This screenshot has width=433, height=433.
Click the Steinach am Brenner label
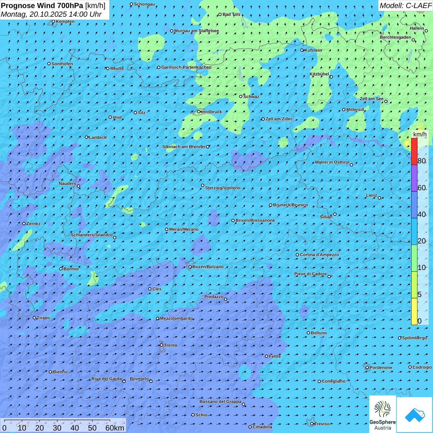(x=184, y=147)
